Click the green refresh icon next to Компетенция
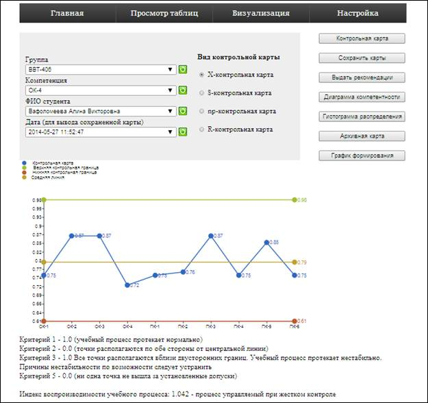Screen dimensions: 428x403 tap(183, 90)
